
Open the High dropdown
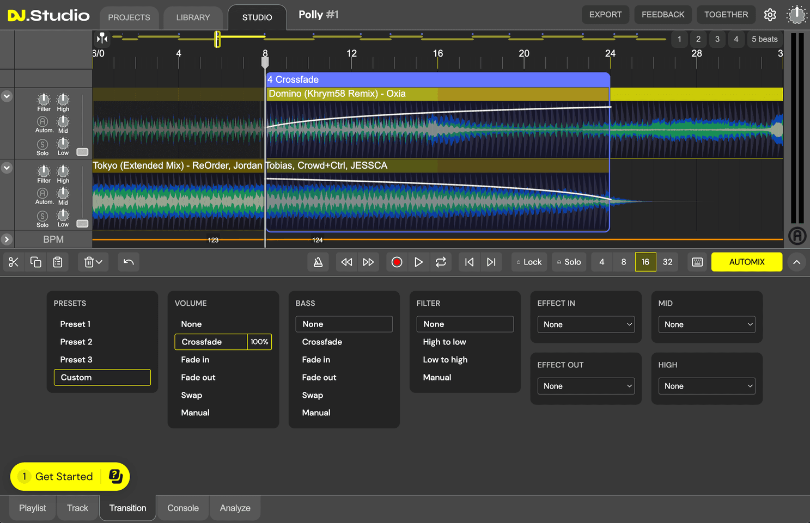[707, 386]
